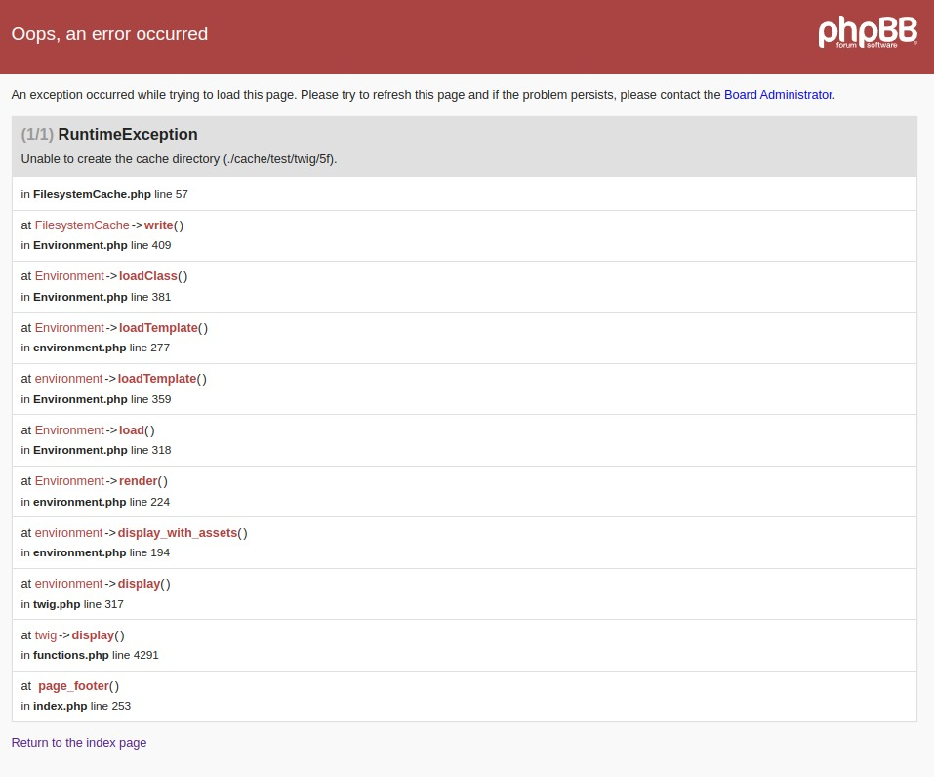The width and height of the screenshot is (934, 777).
Task: Click FilesystemCache->write() trace entry
Action: point(102,225)
